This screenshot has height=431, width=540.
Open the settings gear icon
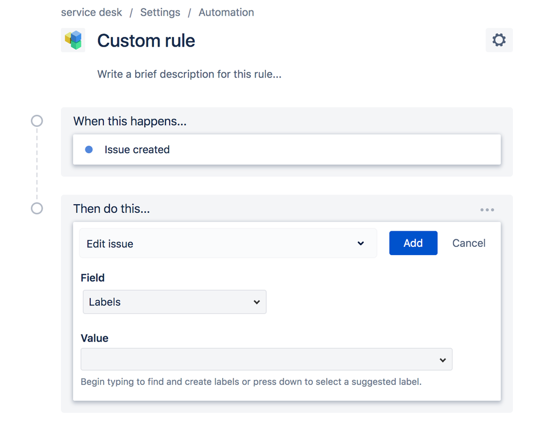tap(498, 40)
